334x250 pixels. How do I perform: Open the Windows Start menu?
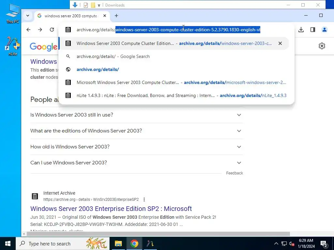click(8, 243)
